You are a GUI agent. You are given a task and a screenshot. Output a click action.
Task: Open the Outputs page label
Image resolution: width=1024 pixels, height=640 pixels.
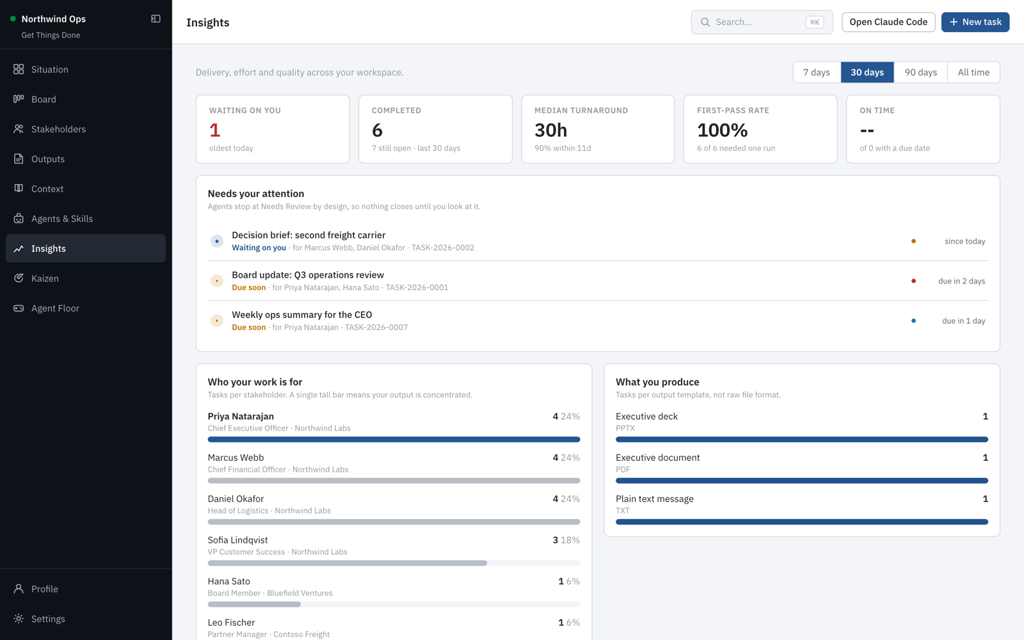pyautogui.click(x=48, y=159)
